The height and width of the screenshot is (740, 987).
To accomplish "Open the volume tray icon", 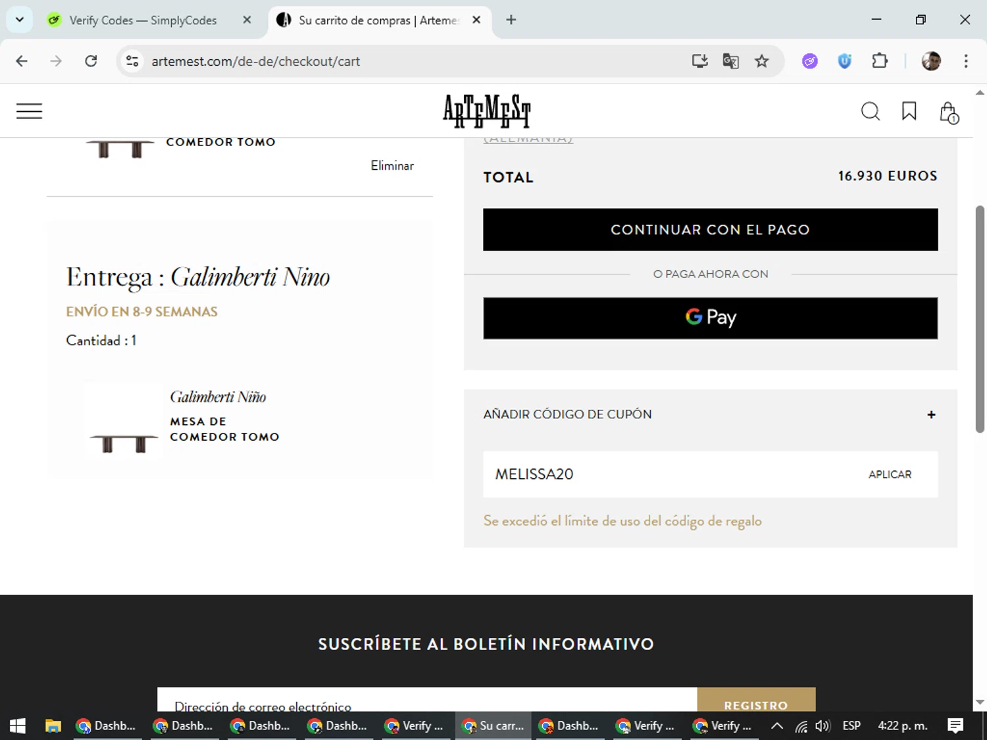I will click(822, 726).
